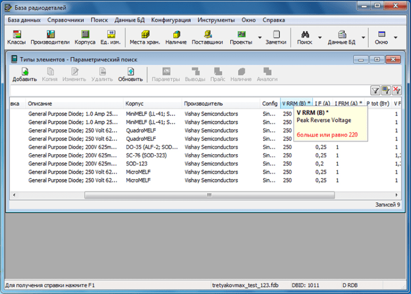Click Наличие in the inner toolbar
The image size is (411, 294).
[x=241, y=75]
